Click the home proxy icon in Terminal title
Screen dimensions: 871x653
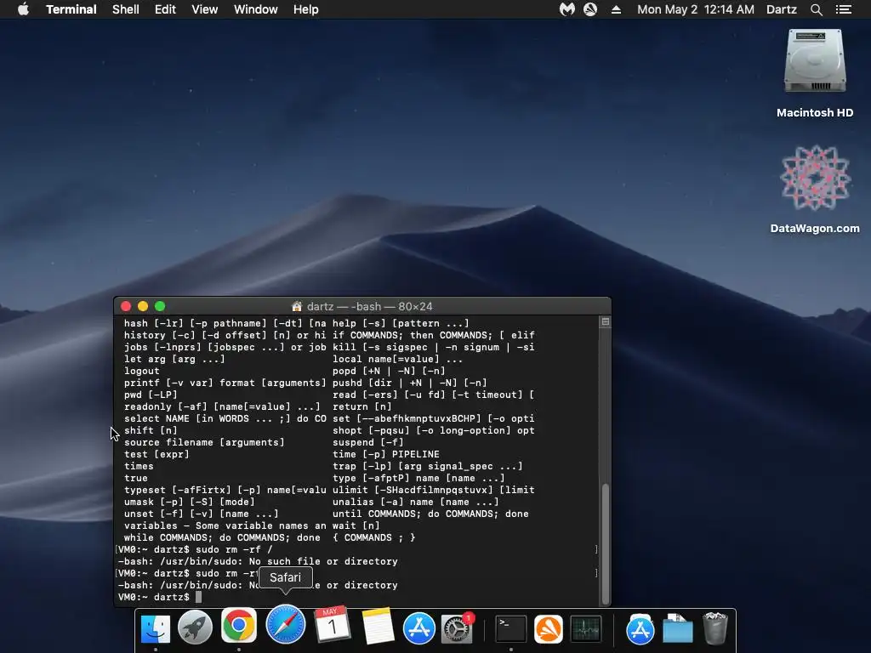(297, 306)
